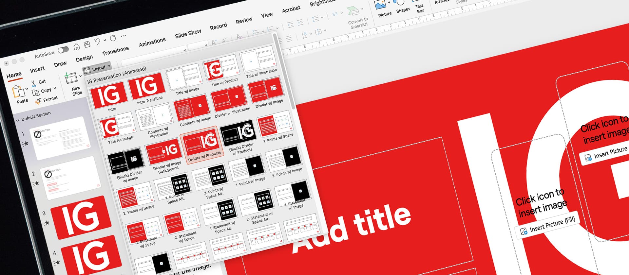Click the bulleted list icon

[x=256, y=32]
